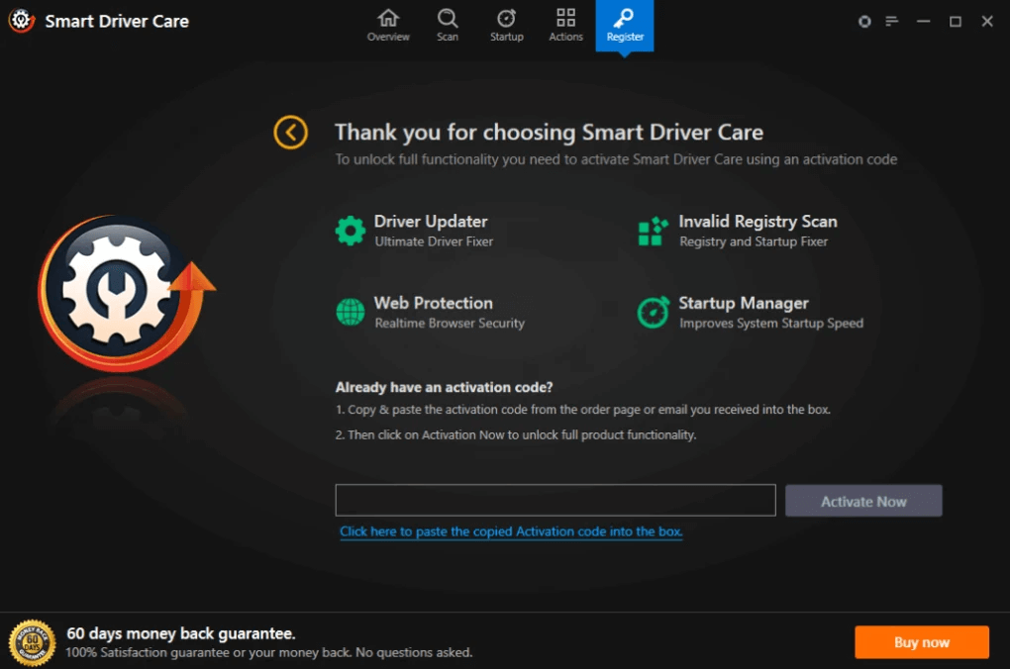
Task: Maximize the application window
Action: [x=956, y=21]
